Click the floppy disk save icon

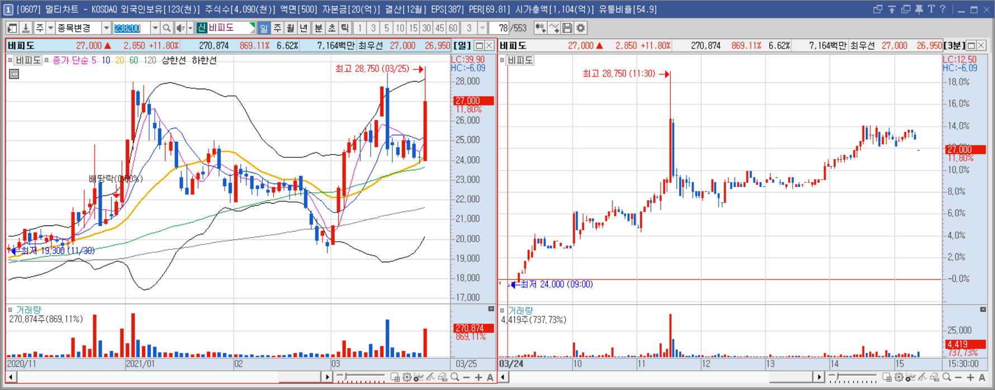coord(567,28)
